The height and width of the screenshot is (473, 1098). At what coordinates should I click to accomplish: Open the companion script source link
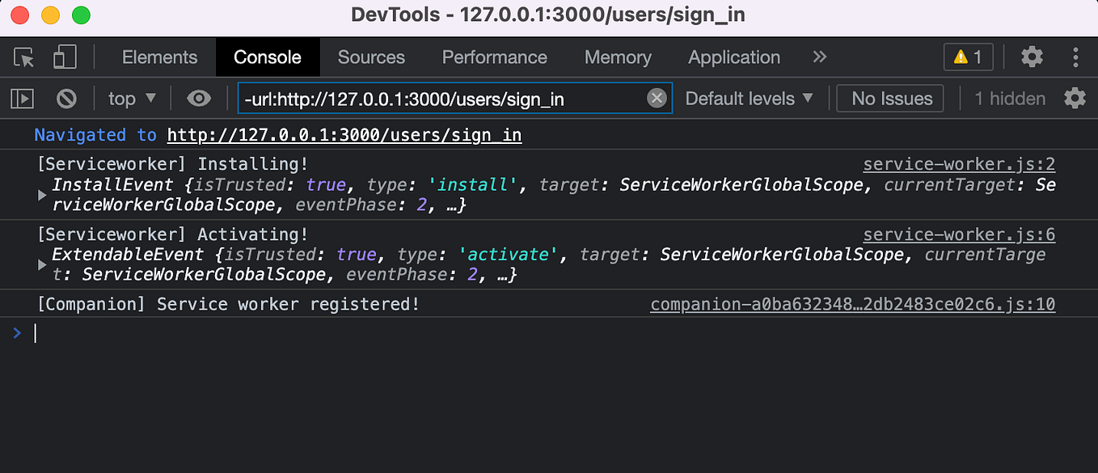click(x=853, y=304)
